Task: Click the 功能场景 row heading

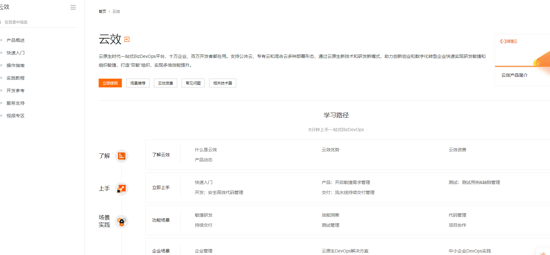Action: (161, 220)
